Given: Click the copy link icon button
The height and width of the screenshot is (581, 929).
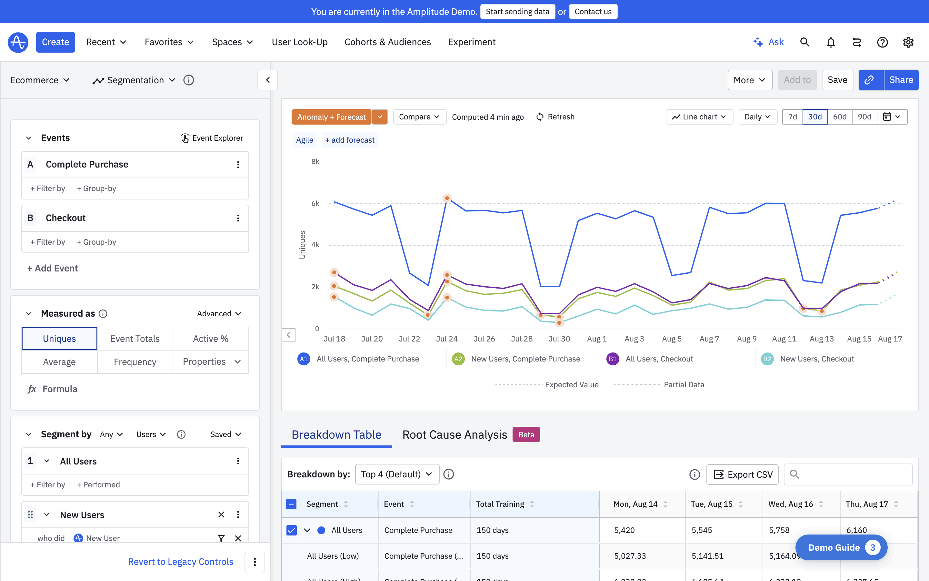Looking at the screenshot, I should coord(870,80).
